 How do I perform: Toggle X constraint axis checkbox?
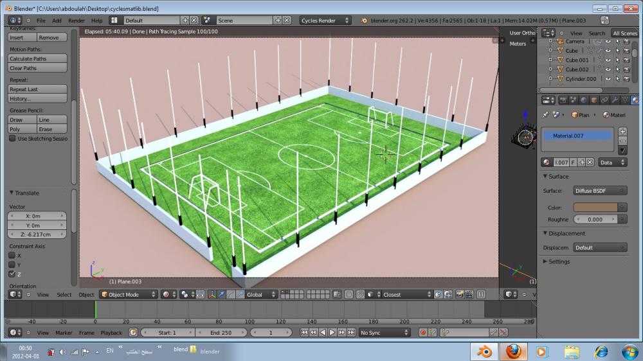point(12,255)
